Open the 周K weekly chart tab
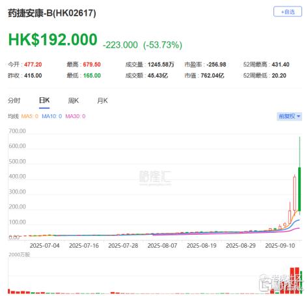This screenshot has width=308, height=296. pyautogui.click(x=74, y=100)
